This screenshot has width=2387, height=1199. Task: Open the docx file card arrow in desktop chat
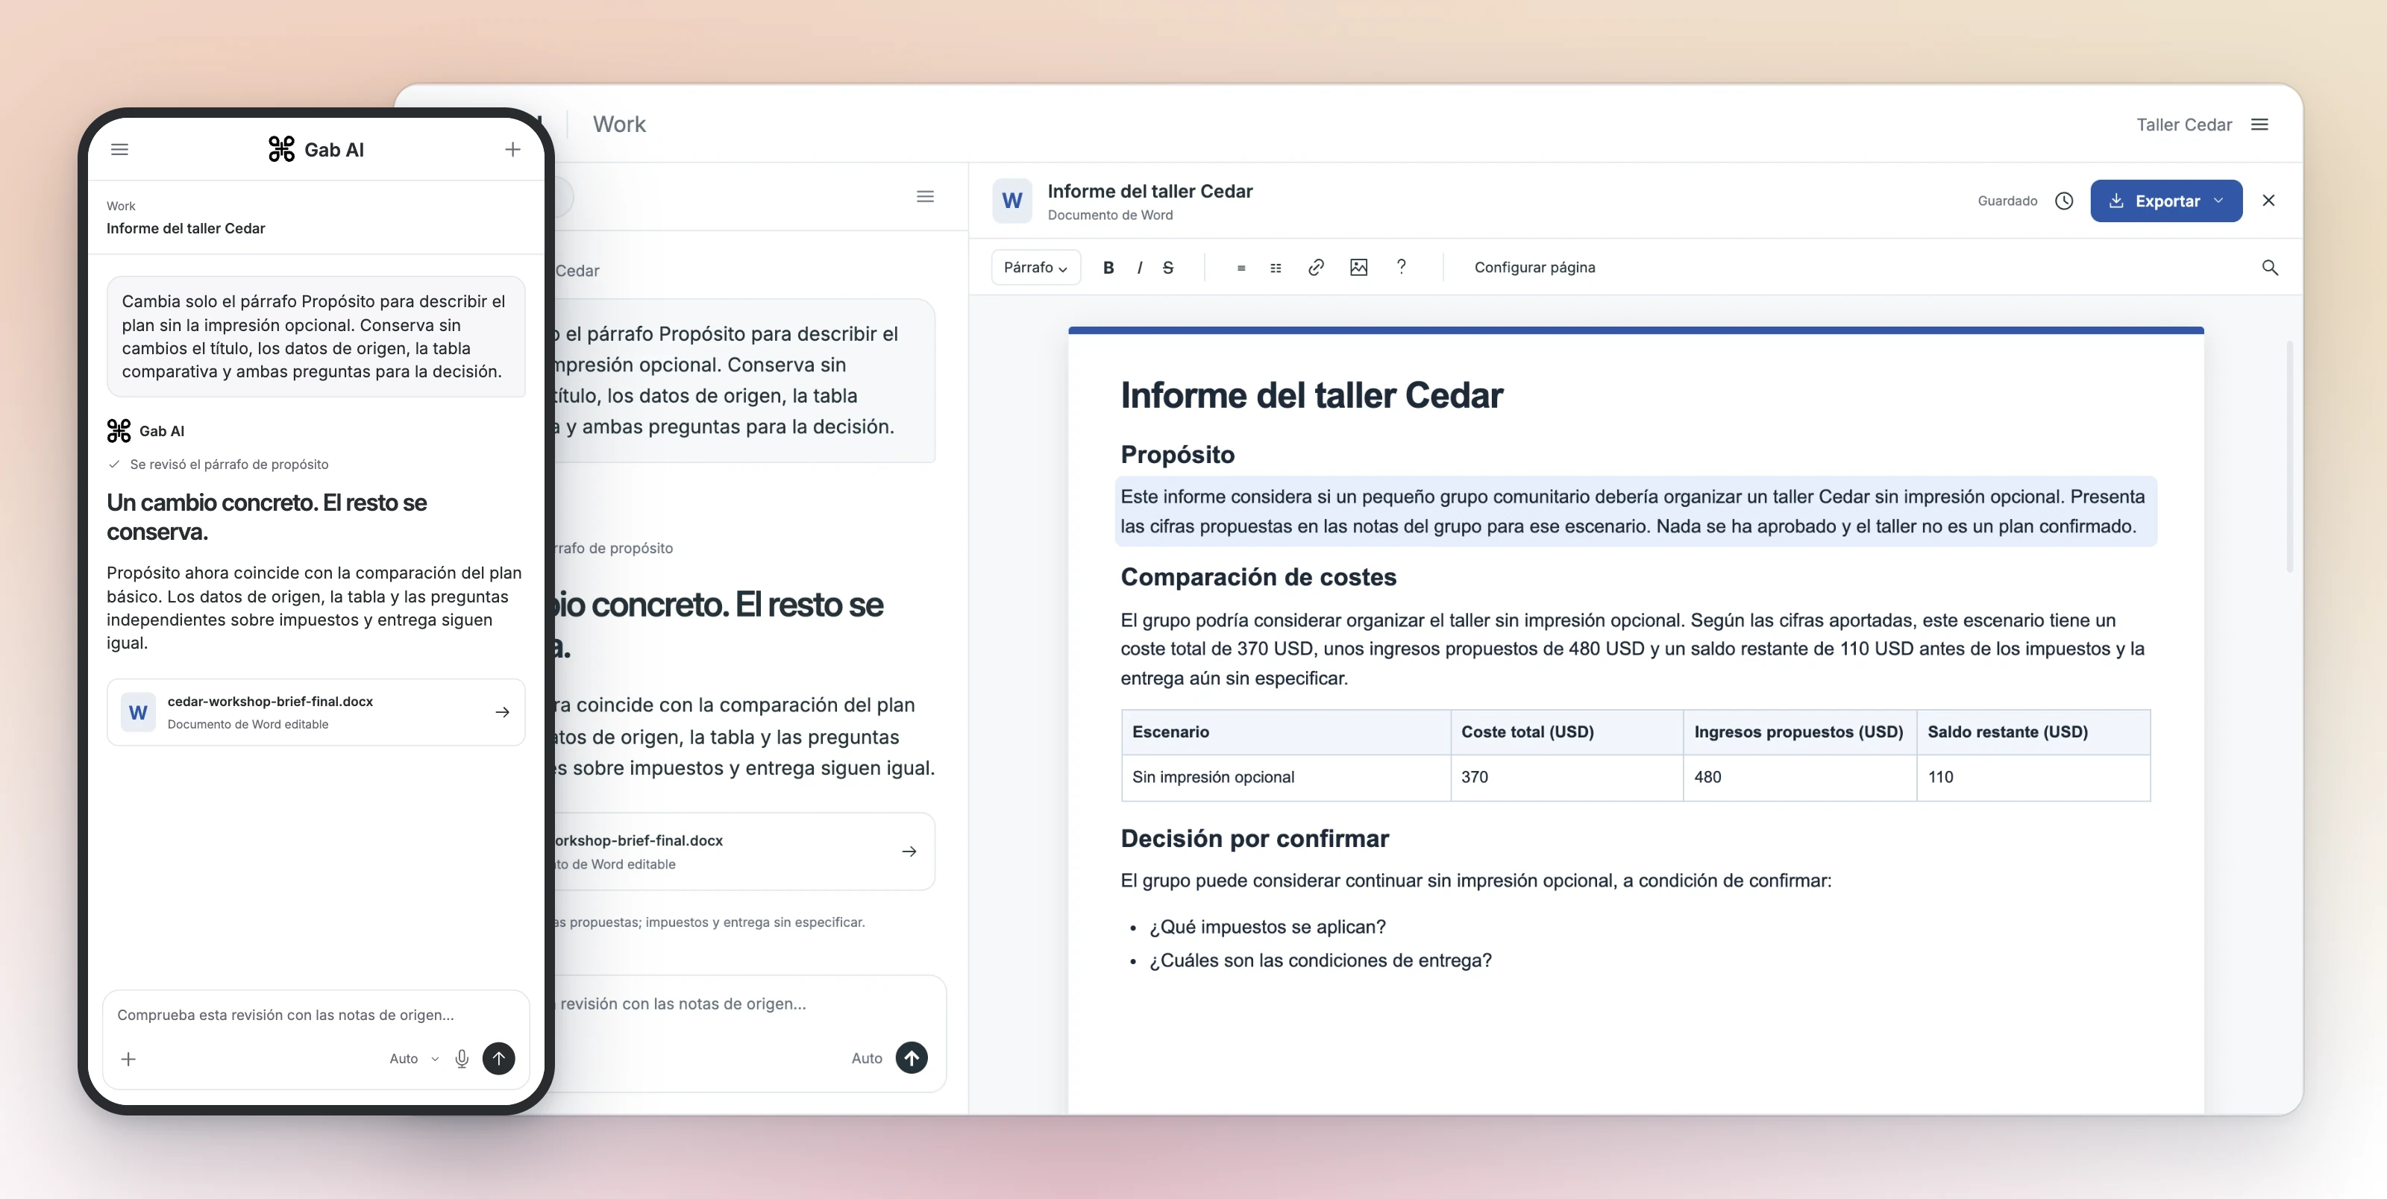(x=909, y=851)
